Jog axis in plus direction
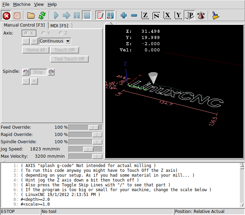 click(34, 41)
